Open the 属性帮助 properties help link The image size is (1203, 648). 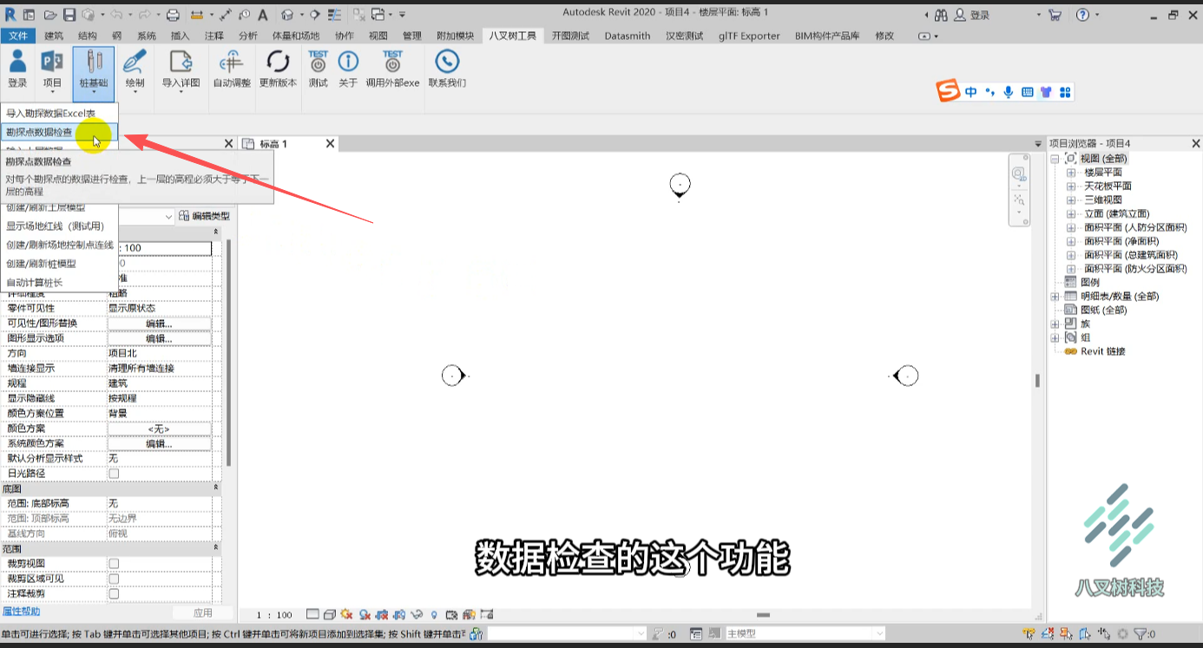22,612
